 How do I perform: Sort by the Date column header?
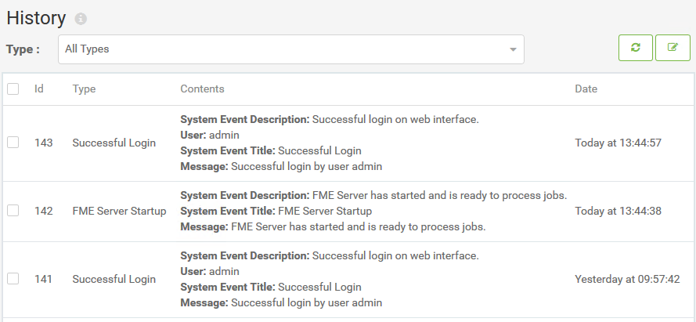point(586,89)
